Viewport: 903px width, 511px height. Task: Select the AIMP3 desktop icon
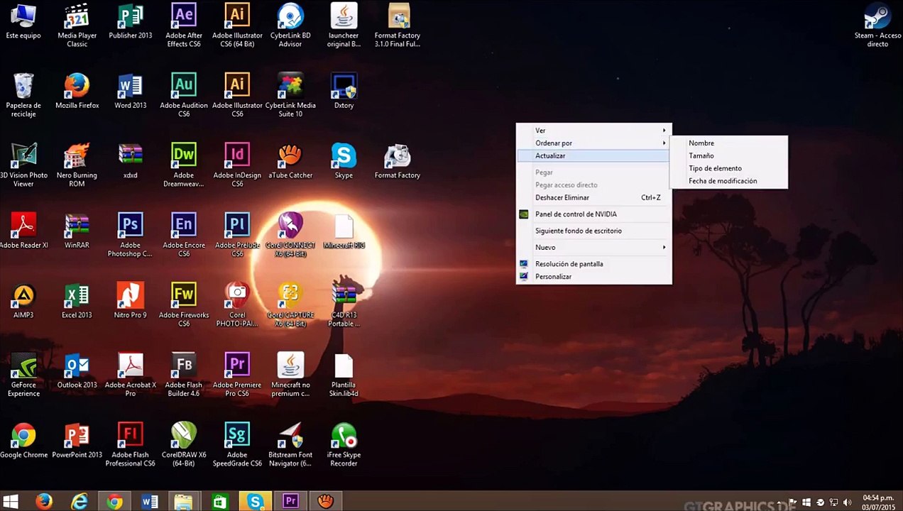coord(23,301)
